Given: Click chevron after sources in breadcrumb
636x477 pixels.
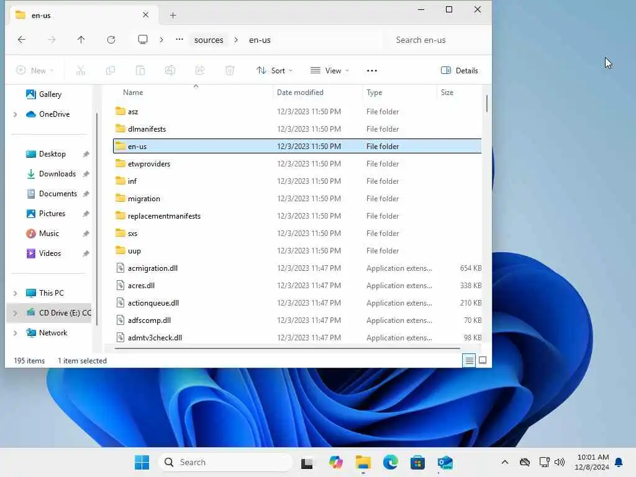Looking at the screenshot, I should [236, 40].
